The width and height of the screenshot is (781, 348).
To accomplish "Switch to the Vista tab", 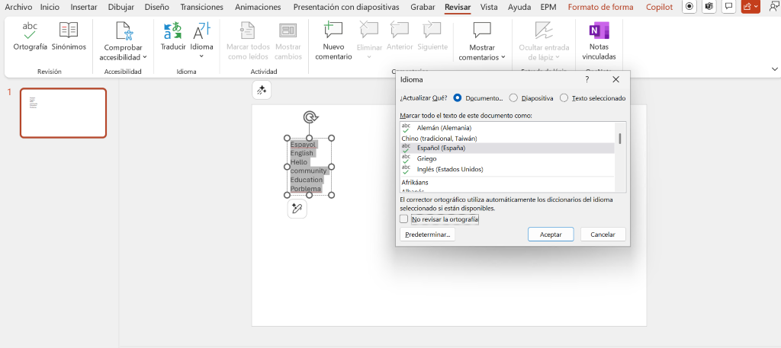I will [x=489, y=7].
